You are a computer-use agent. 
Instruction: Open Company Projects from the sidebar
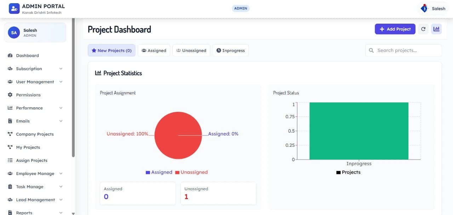click(34, 134)
